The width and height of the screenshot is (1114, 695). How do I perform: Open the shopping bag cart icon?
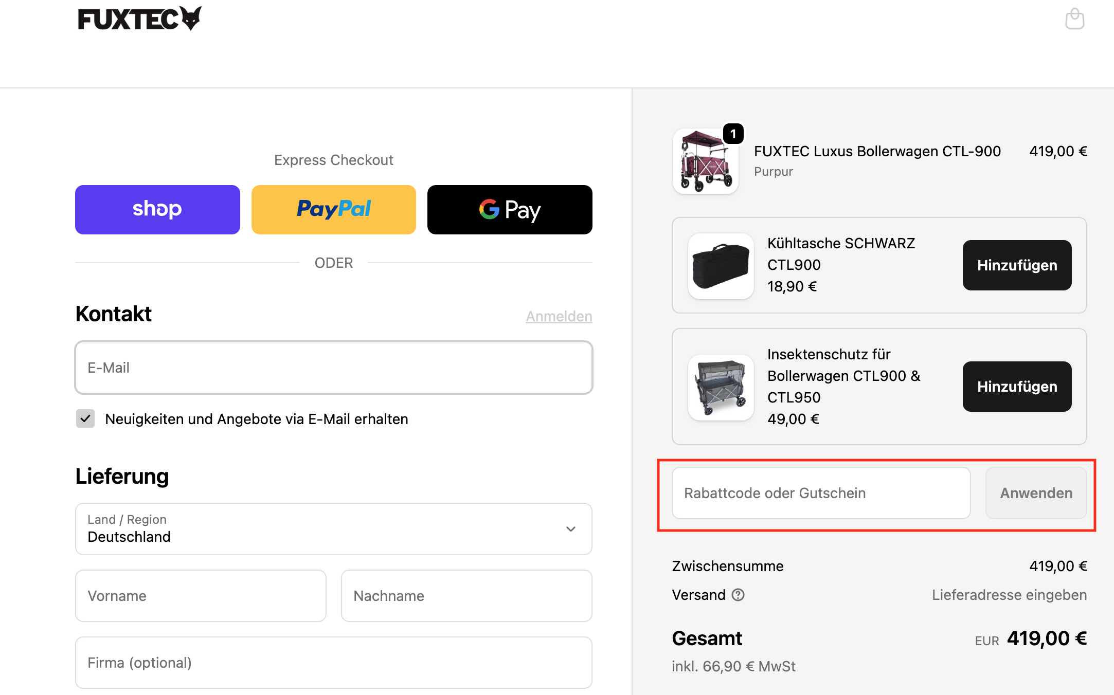(1074, 20)
